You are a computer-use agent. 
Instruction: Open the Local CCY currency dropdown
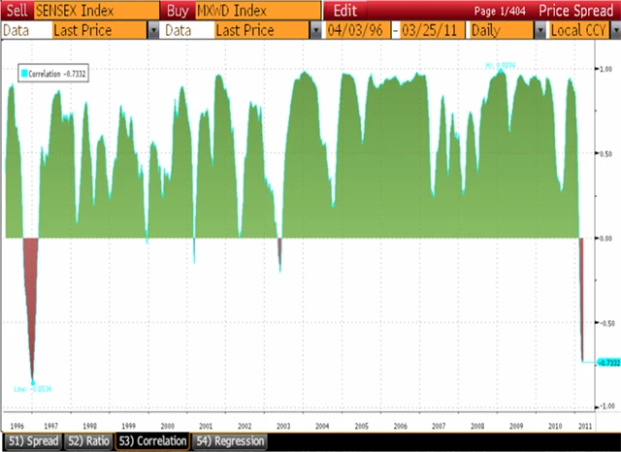tap(615, 30)
